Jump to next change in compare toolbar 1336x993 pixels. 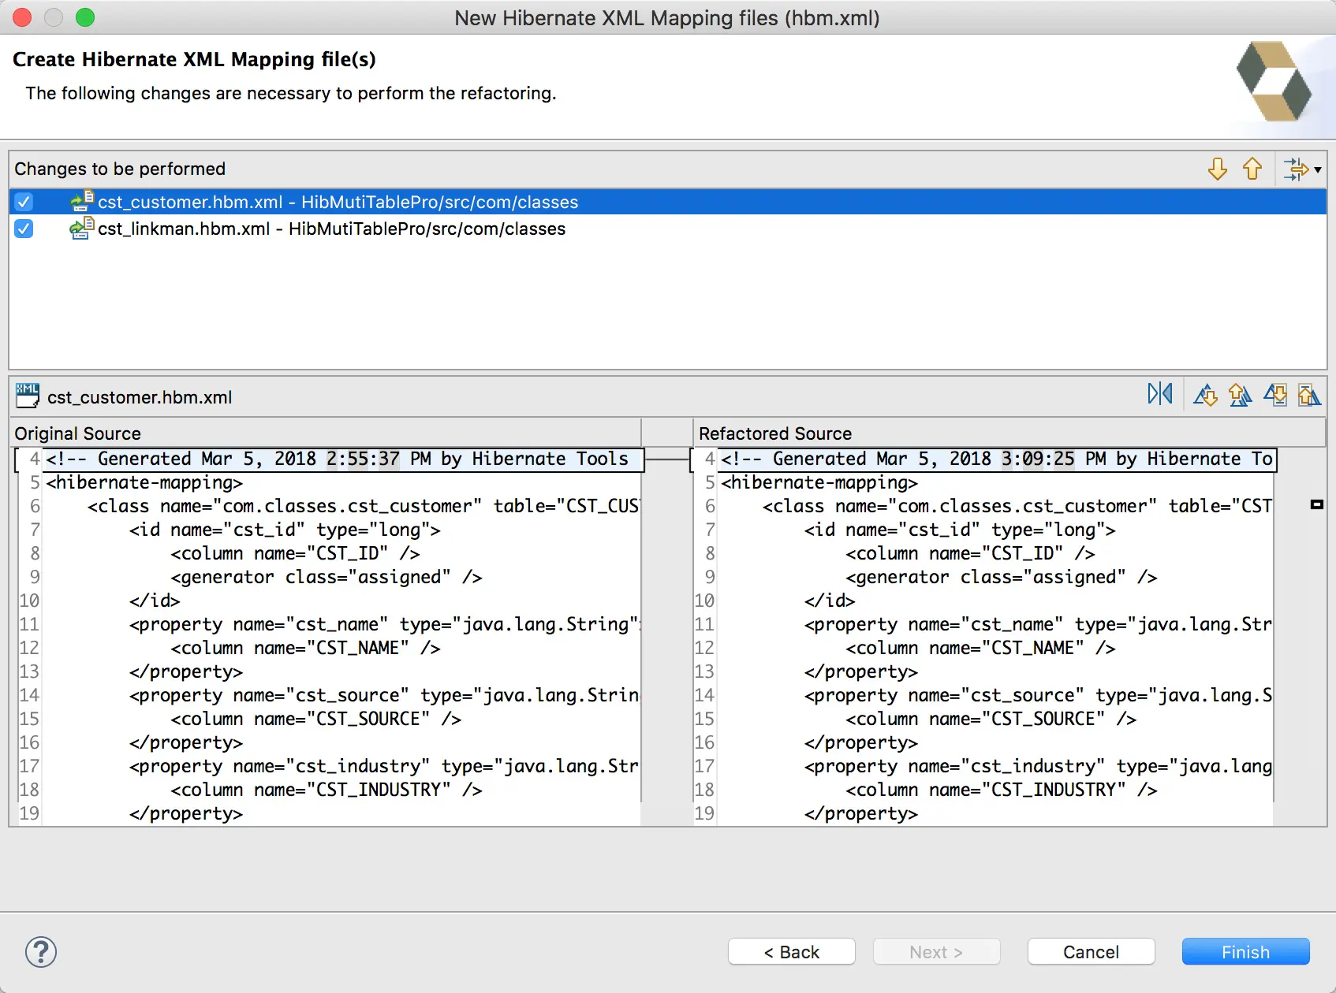[1275, 394]
